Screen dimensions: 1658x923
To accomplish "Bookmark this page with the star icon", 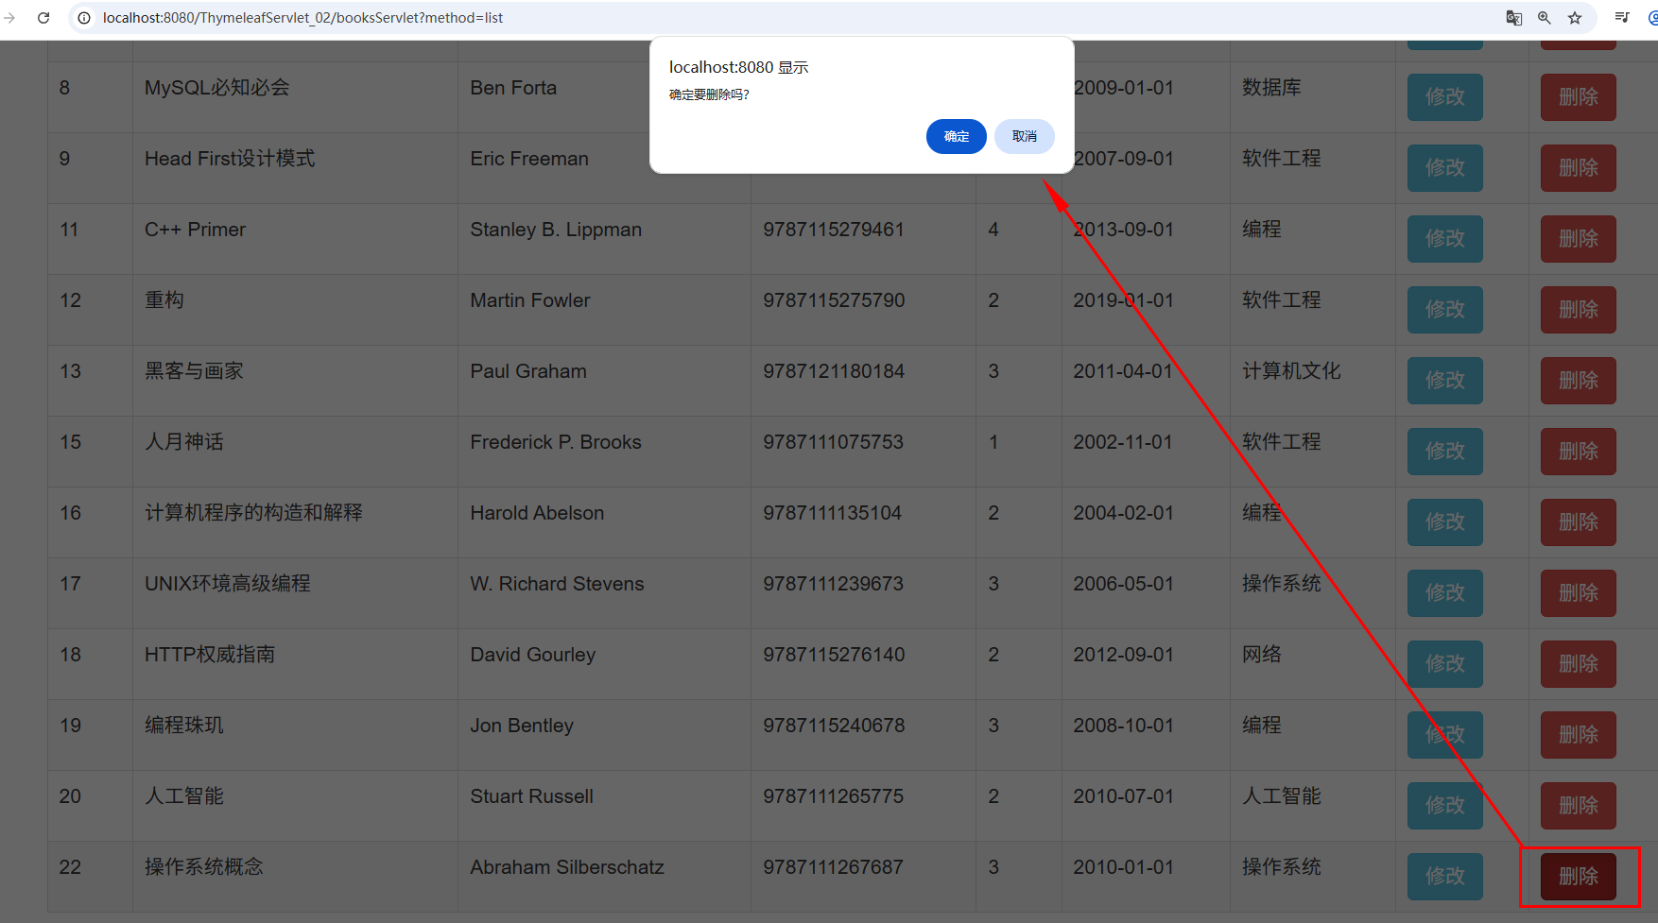I will [x=1575, y=18].
